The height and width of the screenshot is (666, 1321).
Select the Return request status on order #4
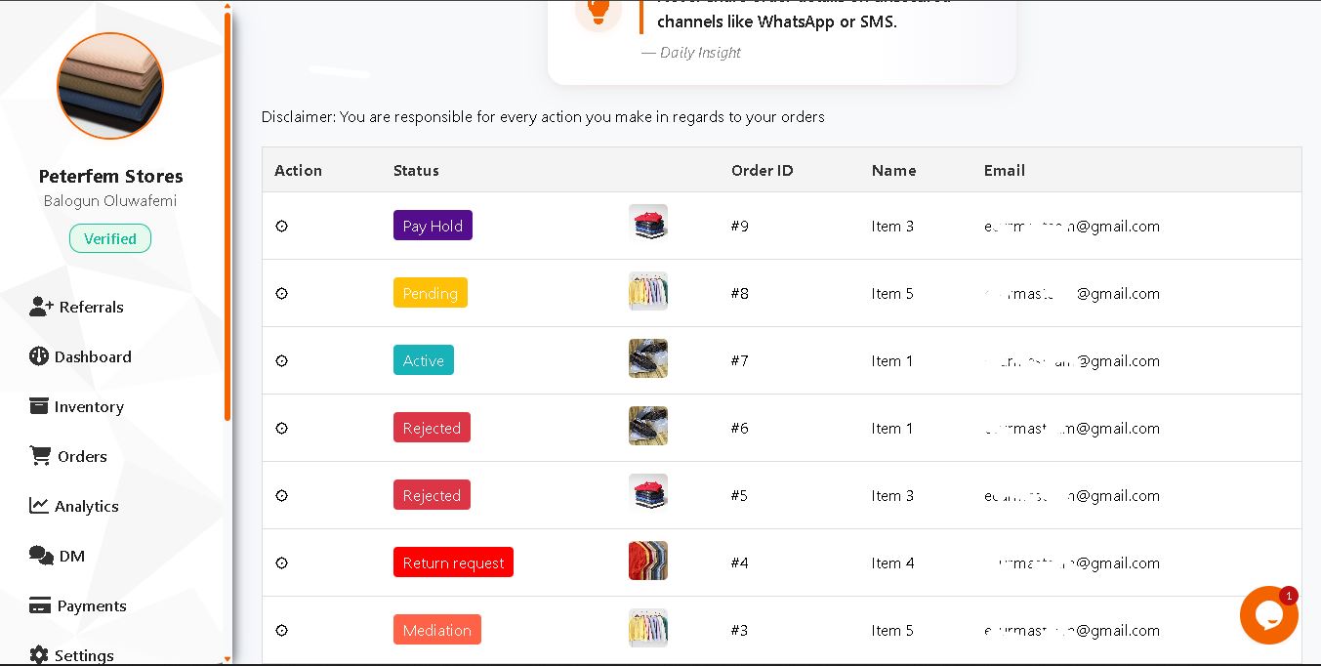[x=453, y=562]
